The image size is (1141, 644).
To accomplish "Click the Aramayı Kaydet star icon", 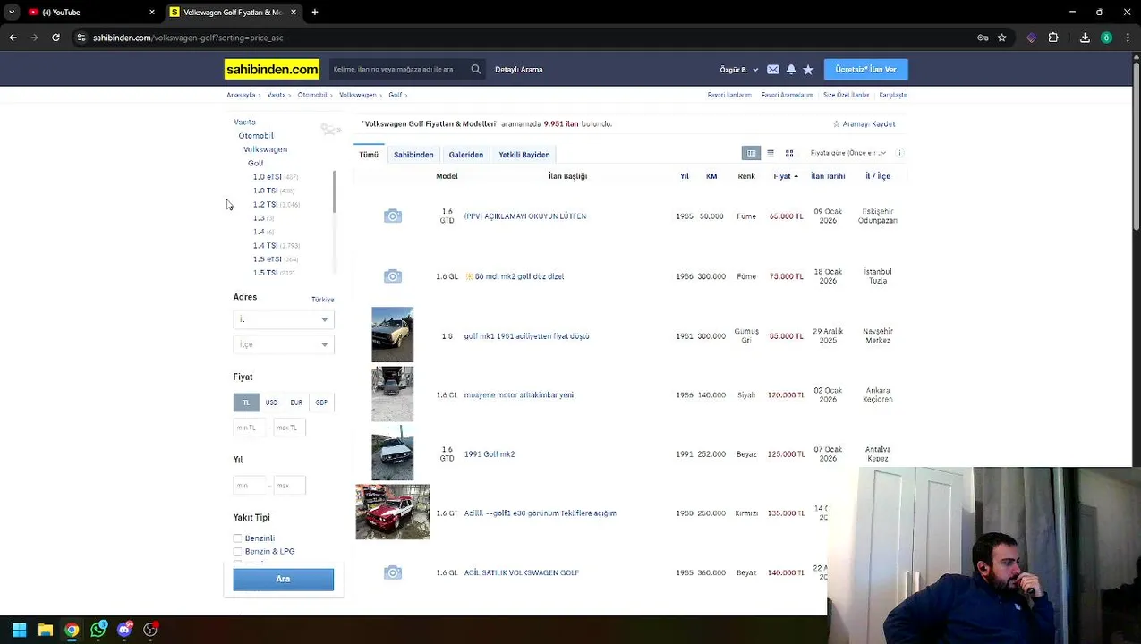I will [837, 124].
